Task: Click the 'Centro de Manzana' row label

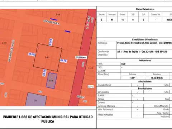Action: pyautogui.click(x=106, y=106)
